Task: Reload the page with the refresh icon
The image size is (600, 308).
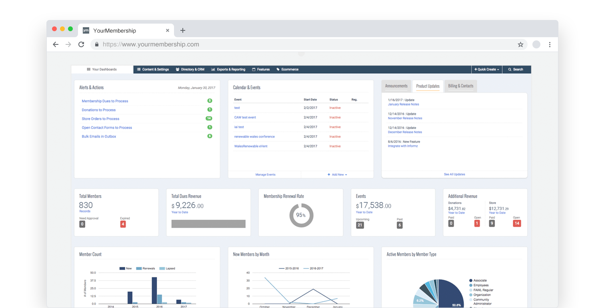Action: click(x=81, y=44)
